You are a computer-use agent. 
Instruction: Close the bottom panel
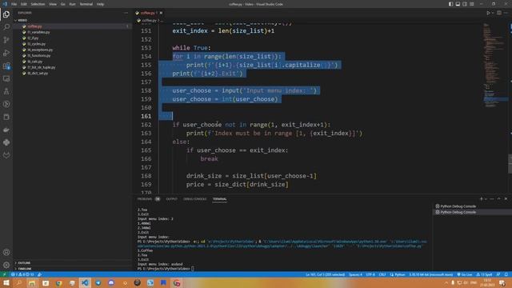(506, 199)
